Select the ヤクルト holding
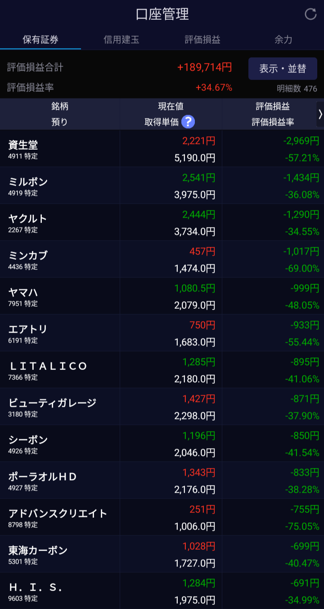Viewport: 324px width, 609px height. [162, 222]
